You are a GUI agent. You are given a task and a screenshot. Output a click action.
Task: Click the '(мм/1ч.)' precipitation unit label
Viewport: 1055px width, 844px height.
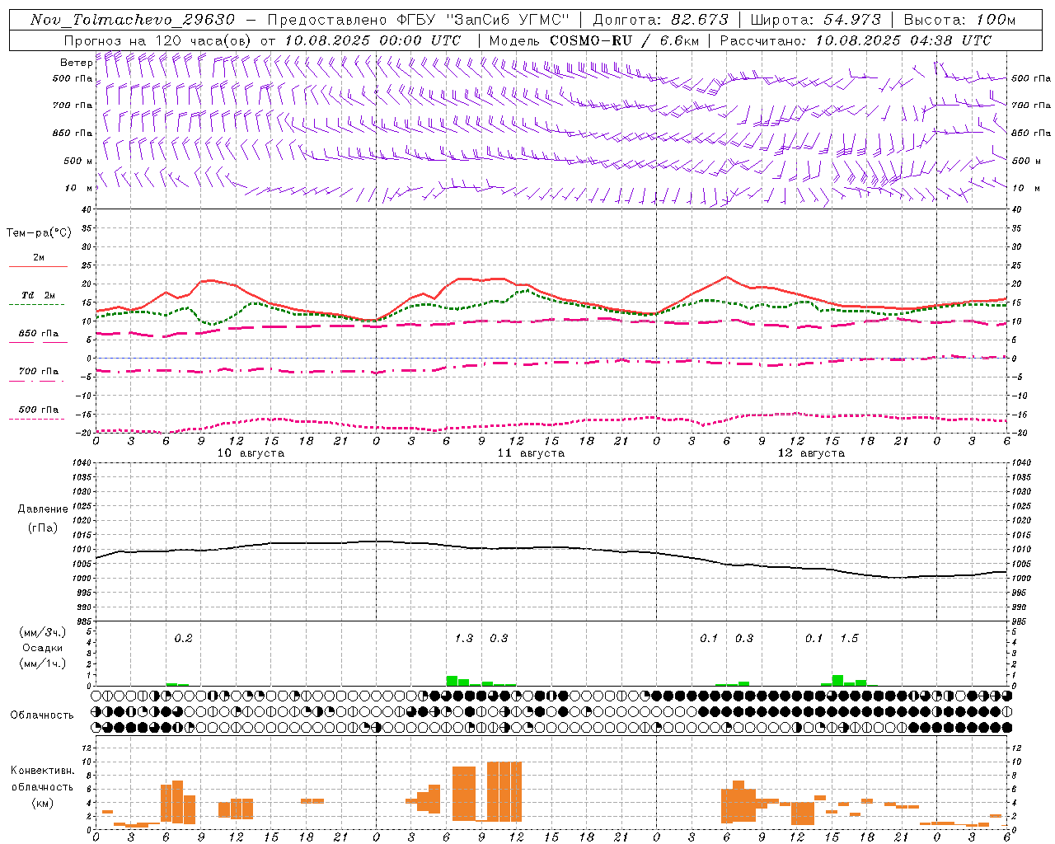(43, 663)
